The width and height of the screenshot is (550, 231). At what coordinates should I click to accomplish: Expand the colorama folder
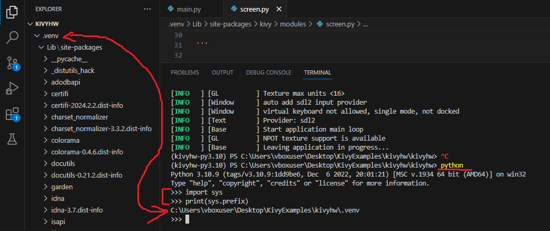pyautogui.click(x=45, y=140)
